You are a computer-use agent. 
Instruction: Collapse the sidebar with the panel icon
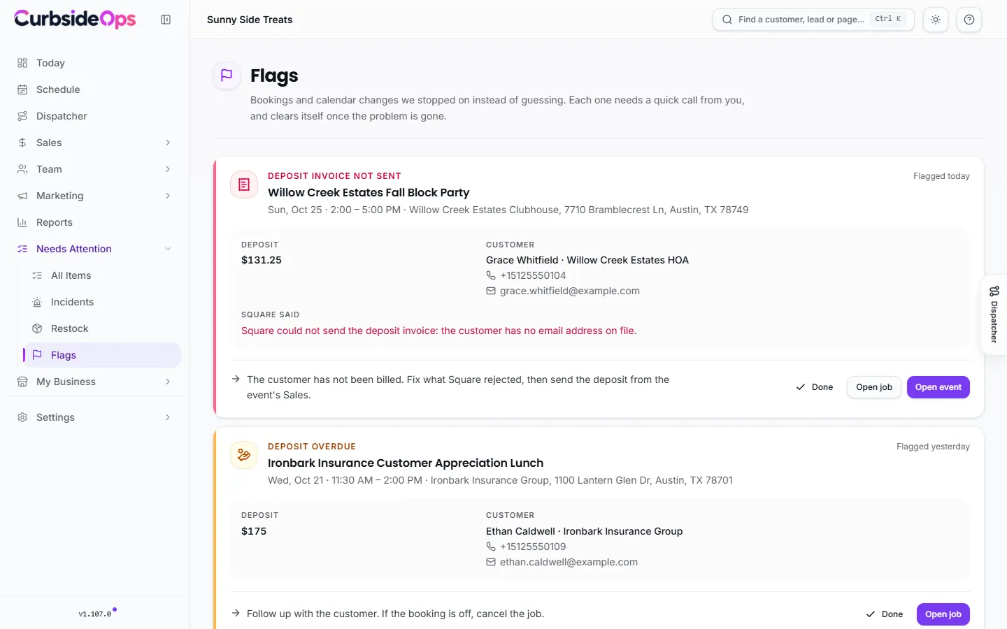tap(166, 20)
